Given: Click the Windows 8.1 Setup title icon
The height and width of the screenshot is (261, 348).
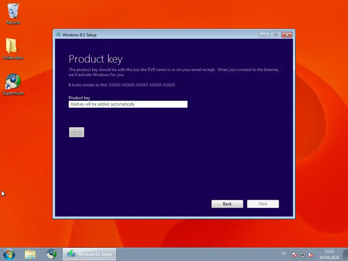Looking at the screenshot, I should pyautogui.click(x=58, y=34).
